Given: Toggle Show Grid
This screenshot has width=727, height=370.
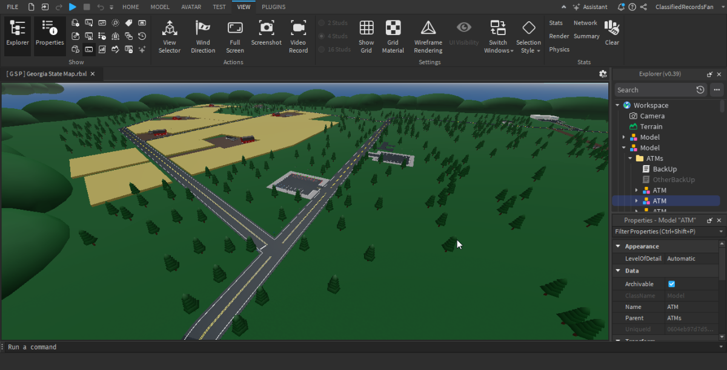Looking at the screenshot, I should pyautogui.click(x=366, y=36).
